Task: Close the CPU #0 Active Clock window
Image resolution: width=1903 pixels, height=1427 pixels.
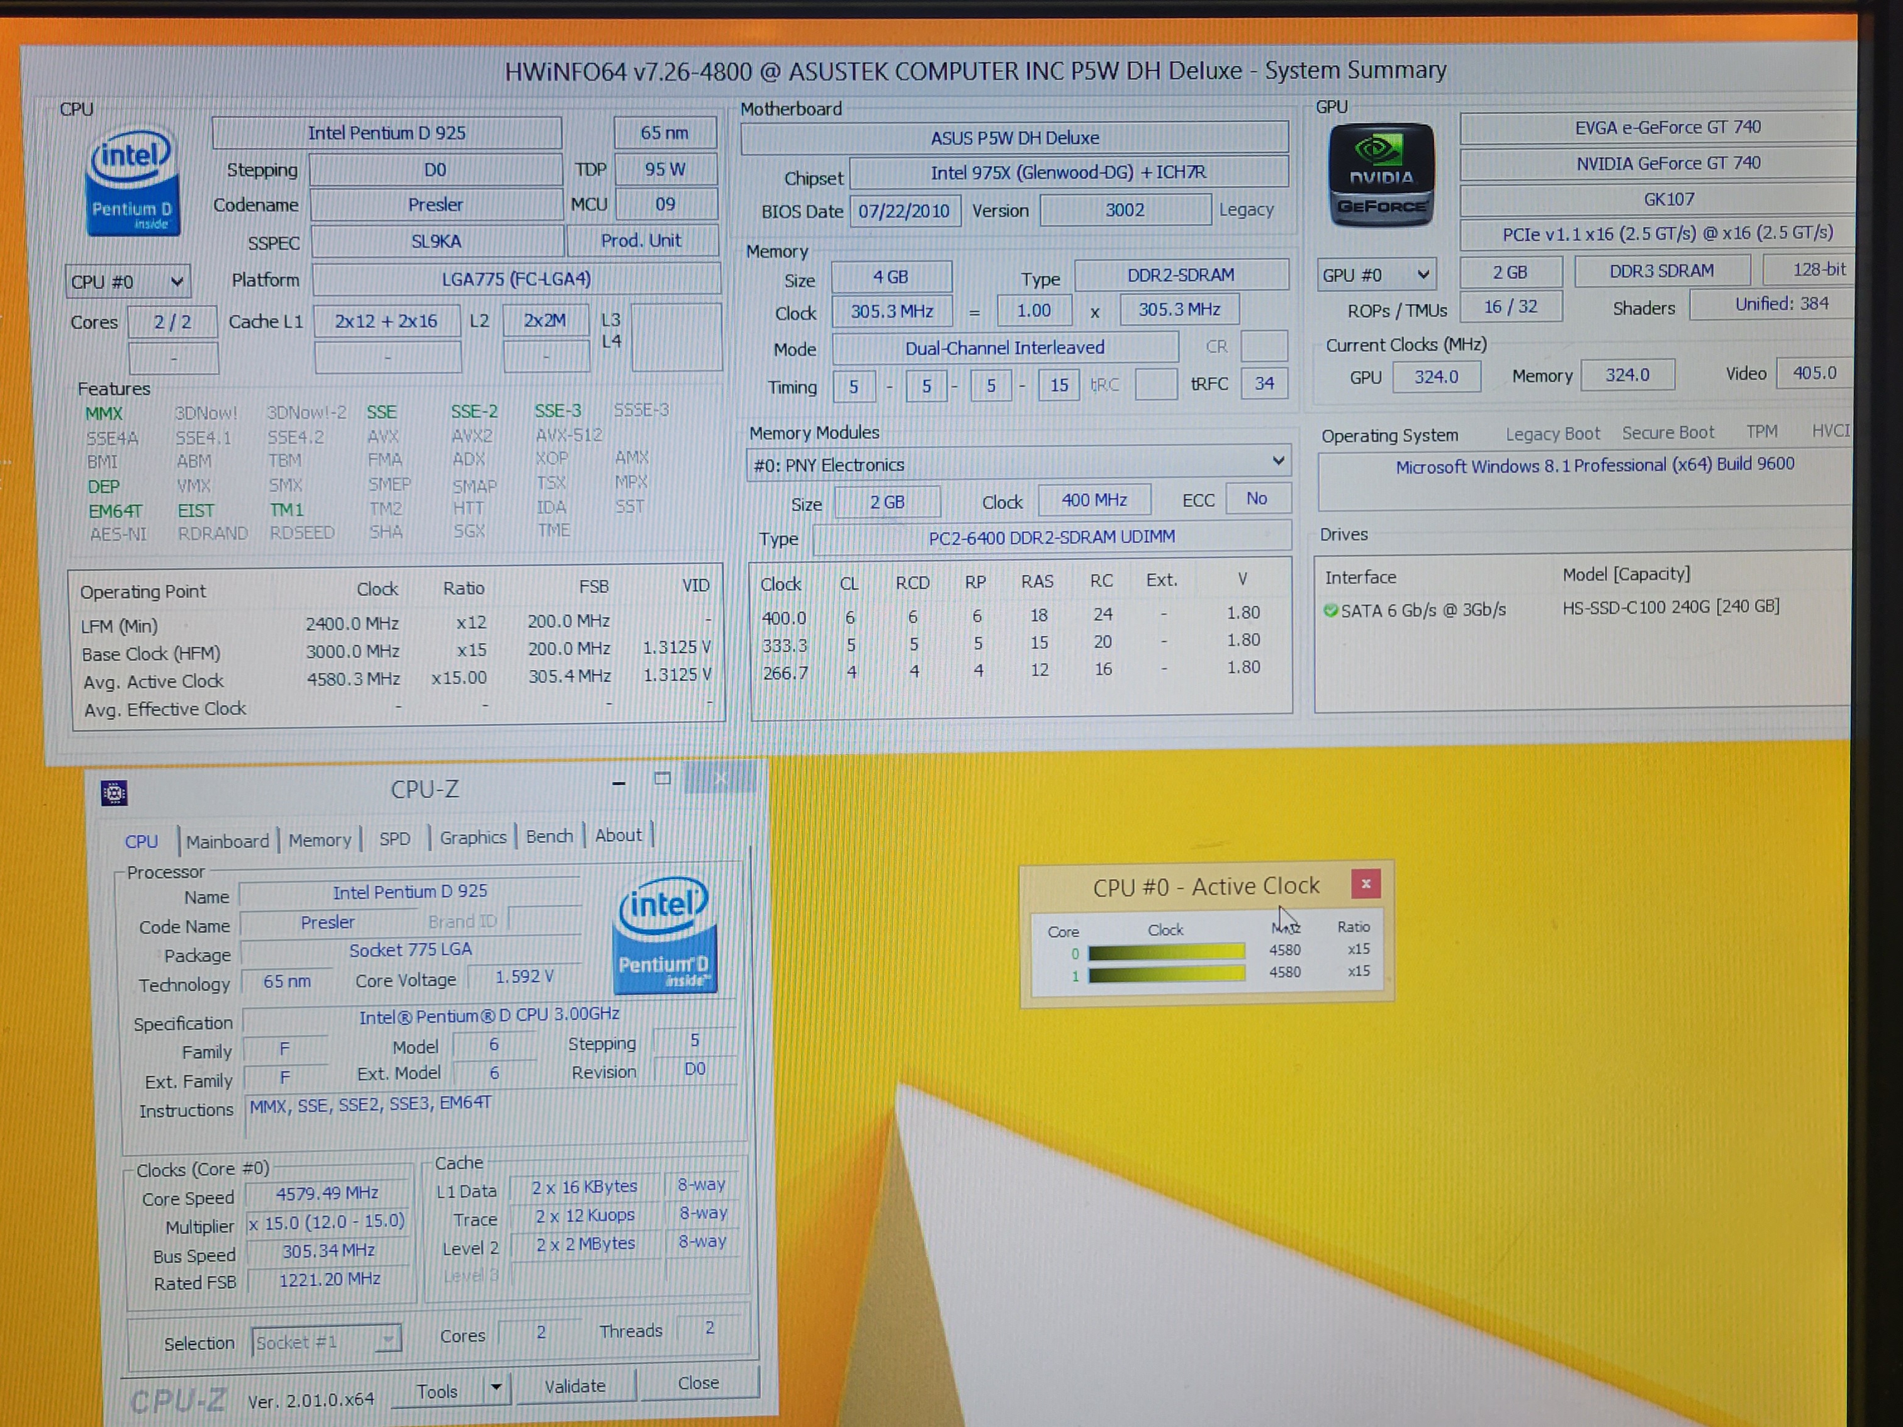Action: [x=1366, y=883]
